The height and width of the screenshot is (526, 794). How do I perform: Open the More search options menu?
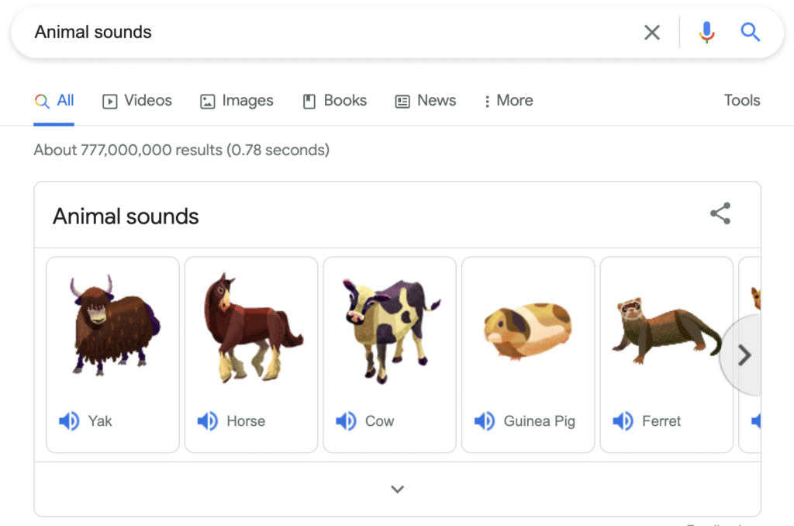[508, 100]
